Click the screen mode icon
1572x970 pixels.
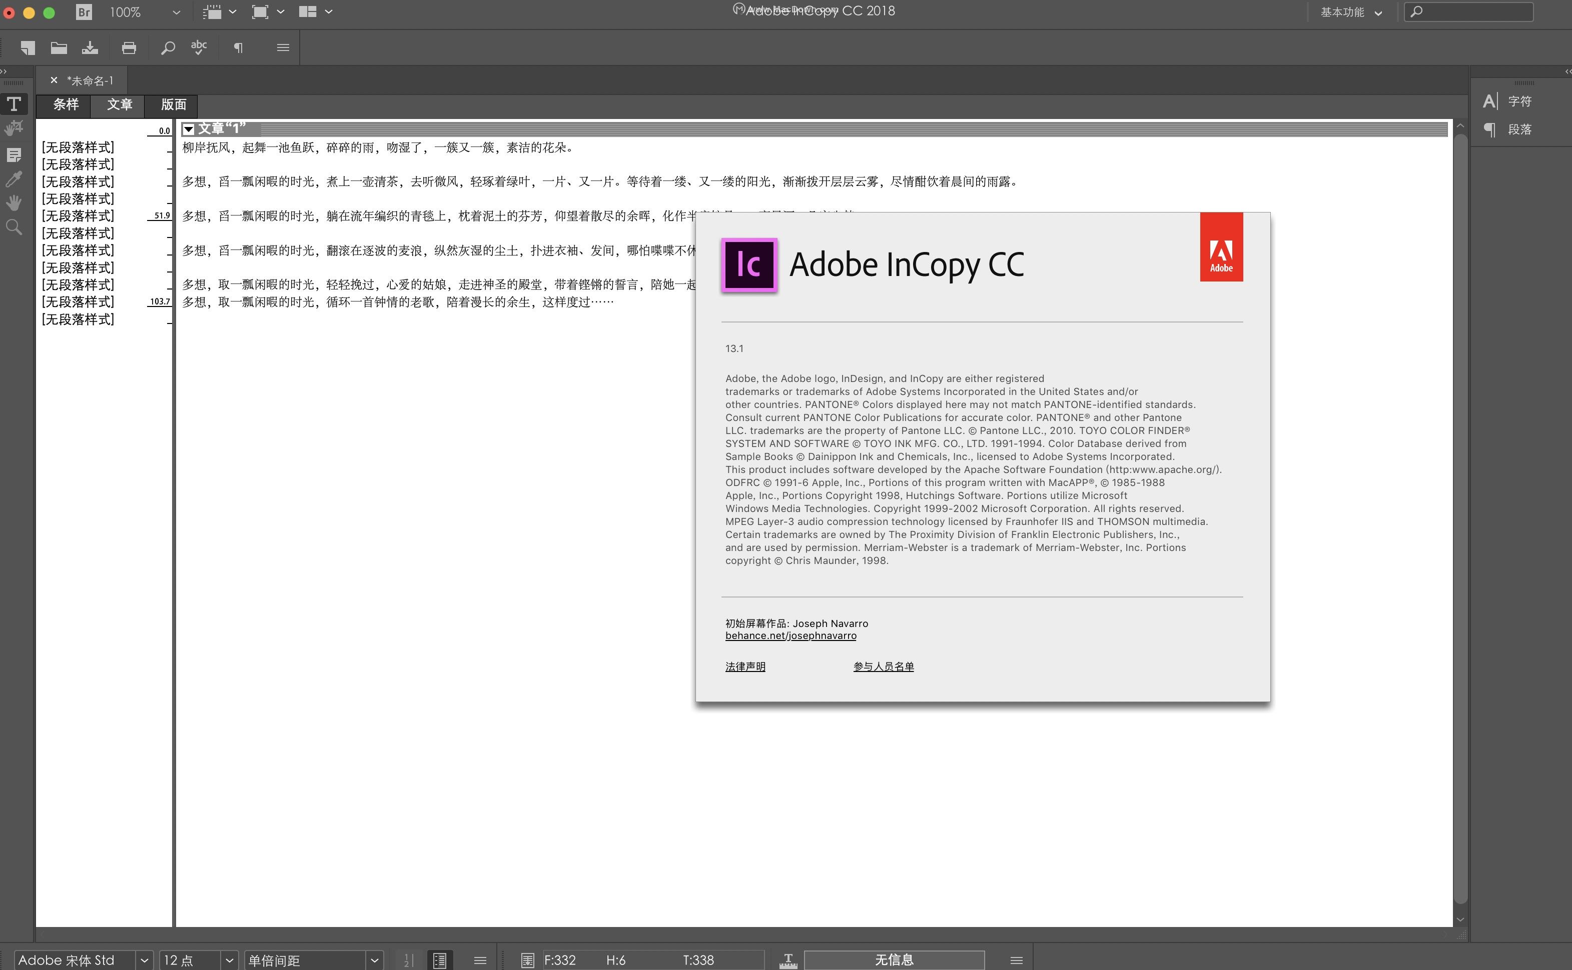(x=260, y=12)
